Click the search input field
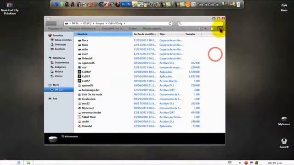Screen dimensions: 294x165 [200, 23]
